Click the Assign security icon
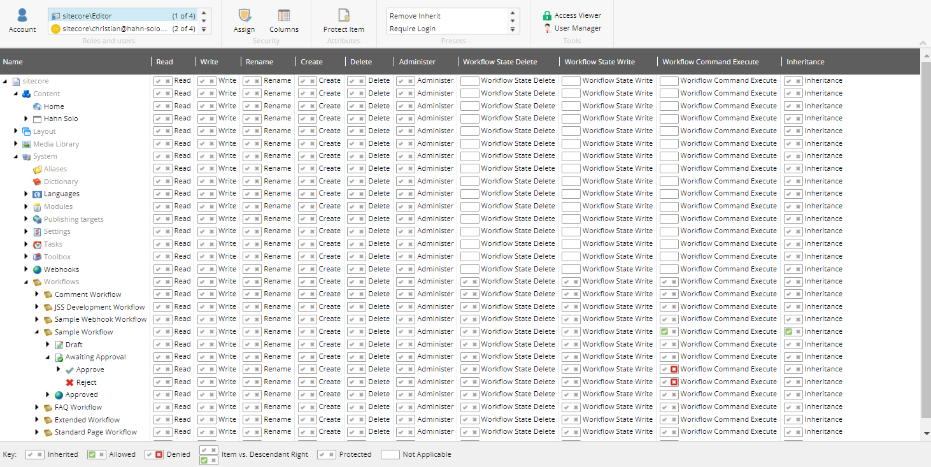931x467 pixels. [x=244, y=17]
